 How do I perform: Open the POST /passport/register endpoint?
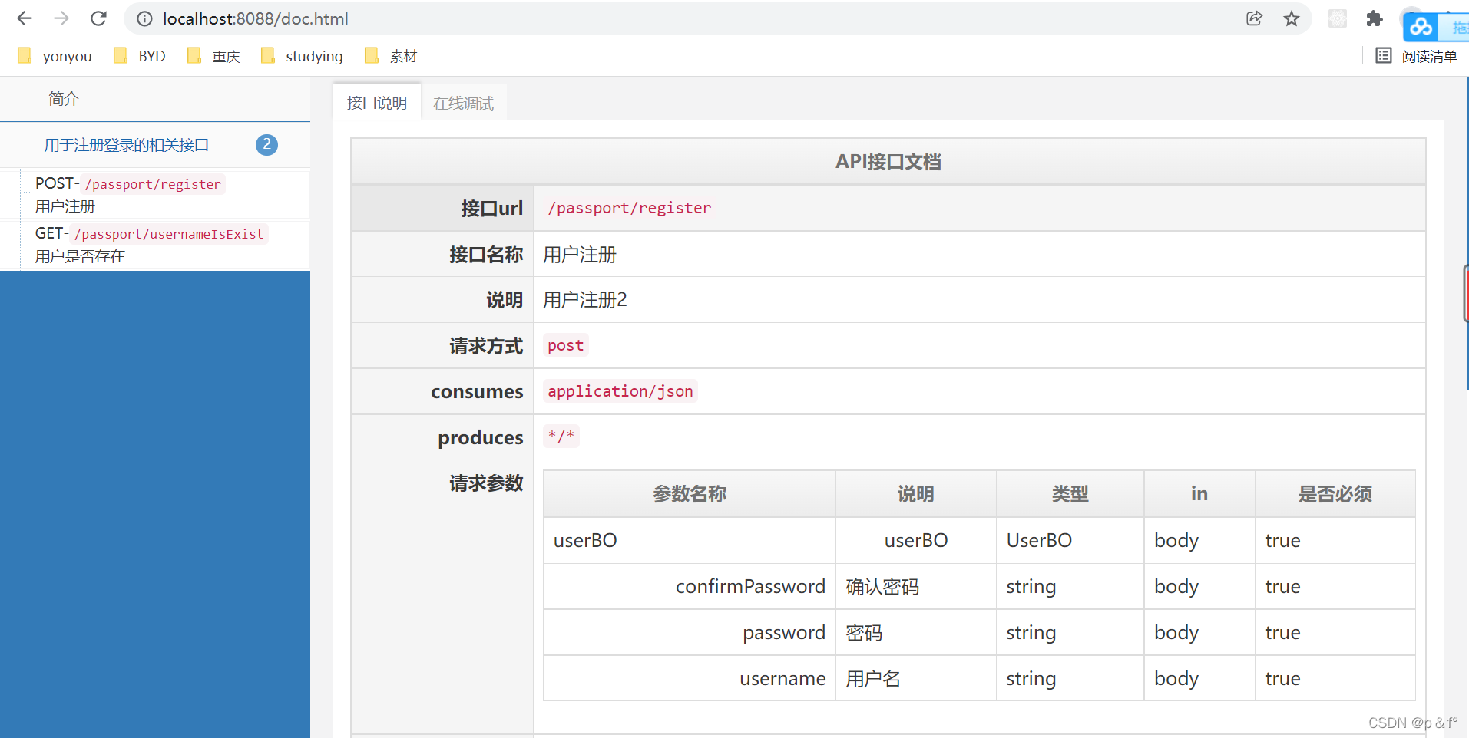127,194
